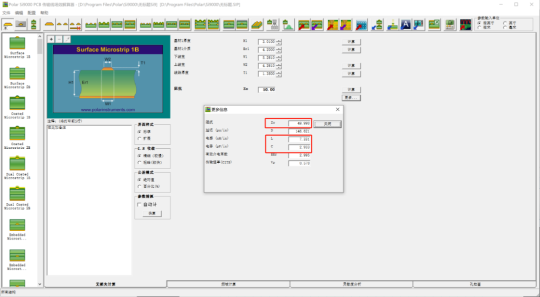
Task: Click the blue grid icon with red arrow
Action: (x=361, y=25)
